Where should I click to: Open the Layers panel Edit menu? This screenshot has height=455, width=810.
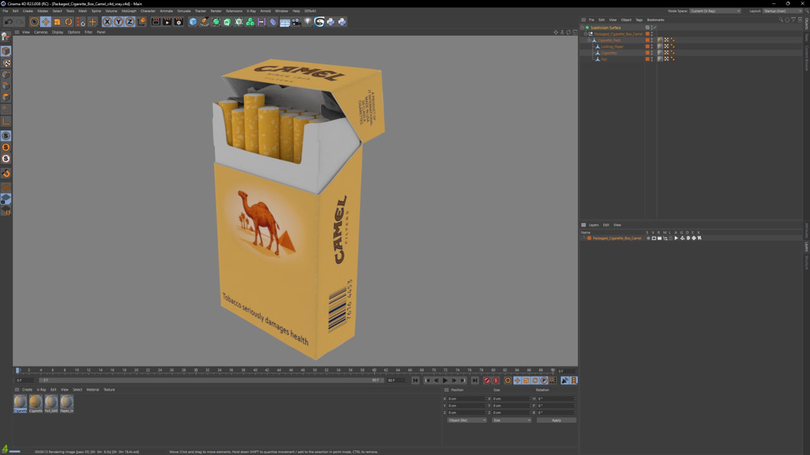(x=606, y=225)
